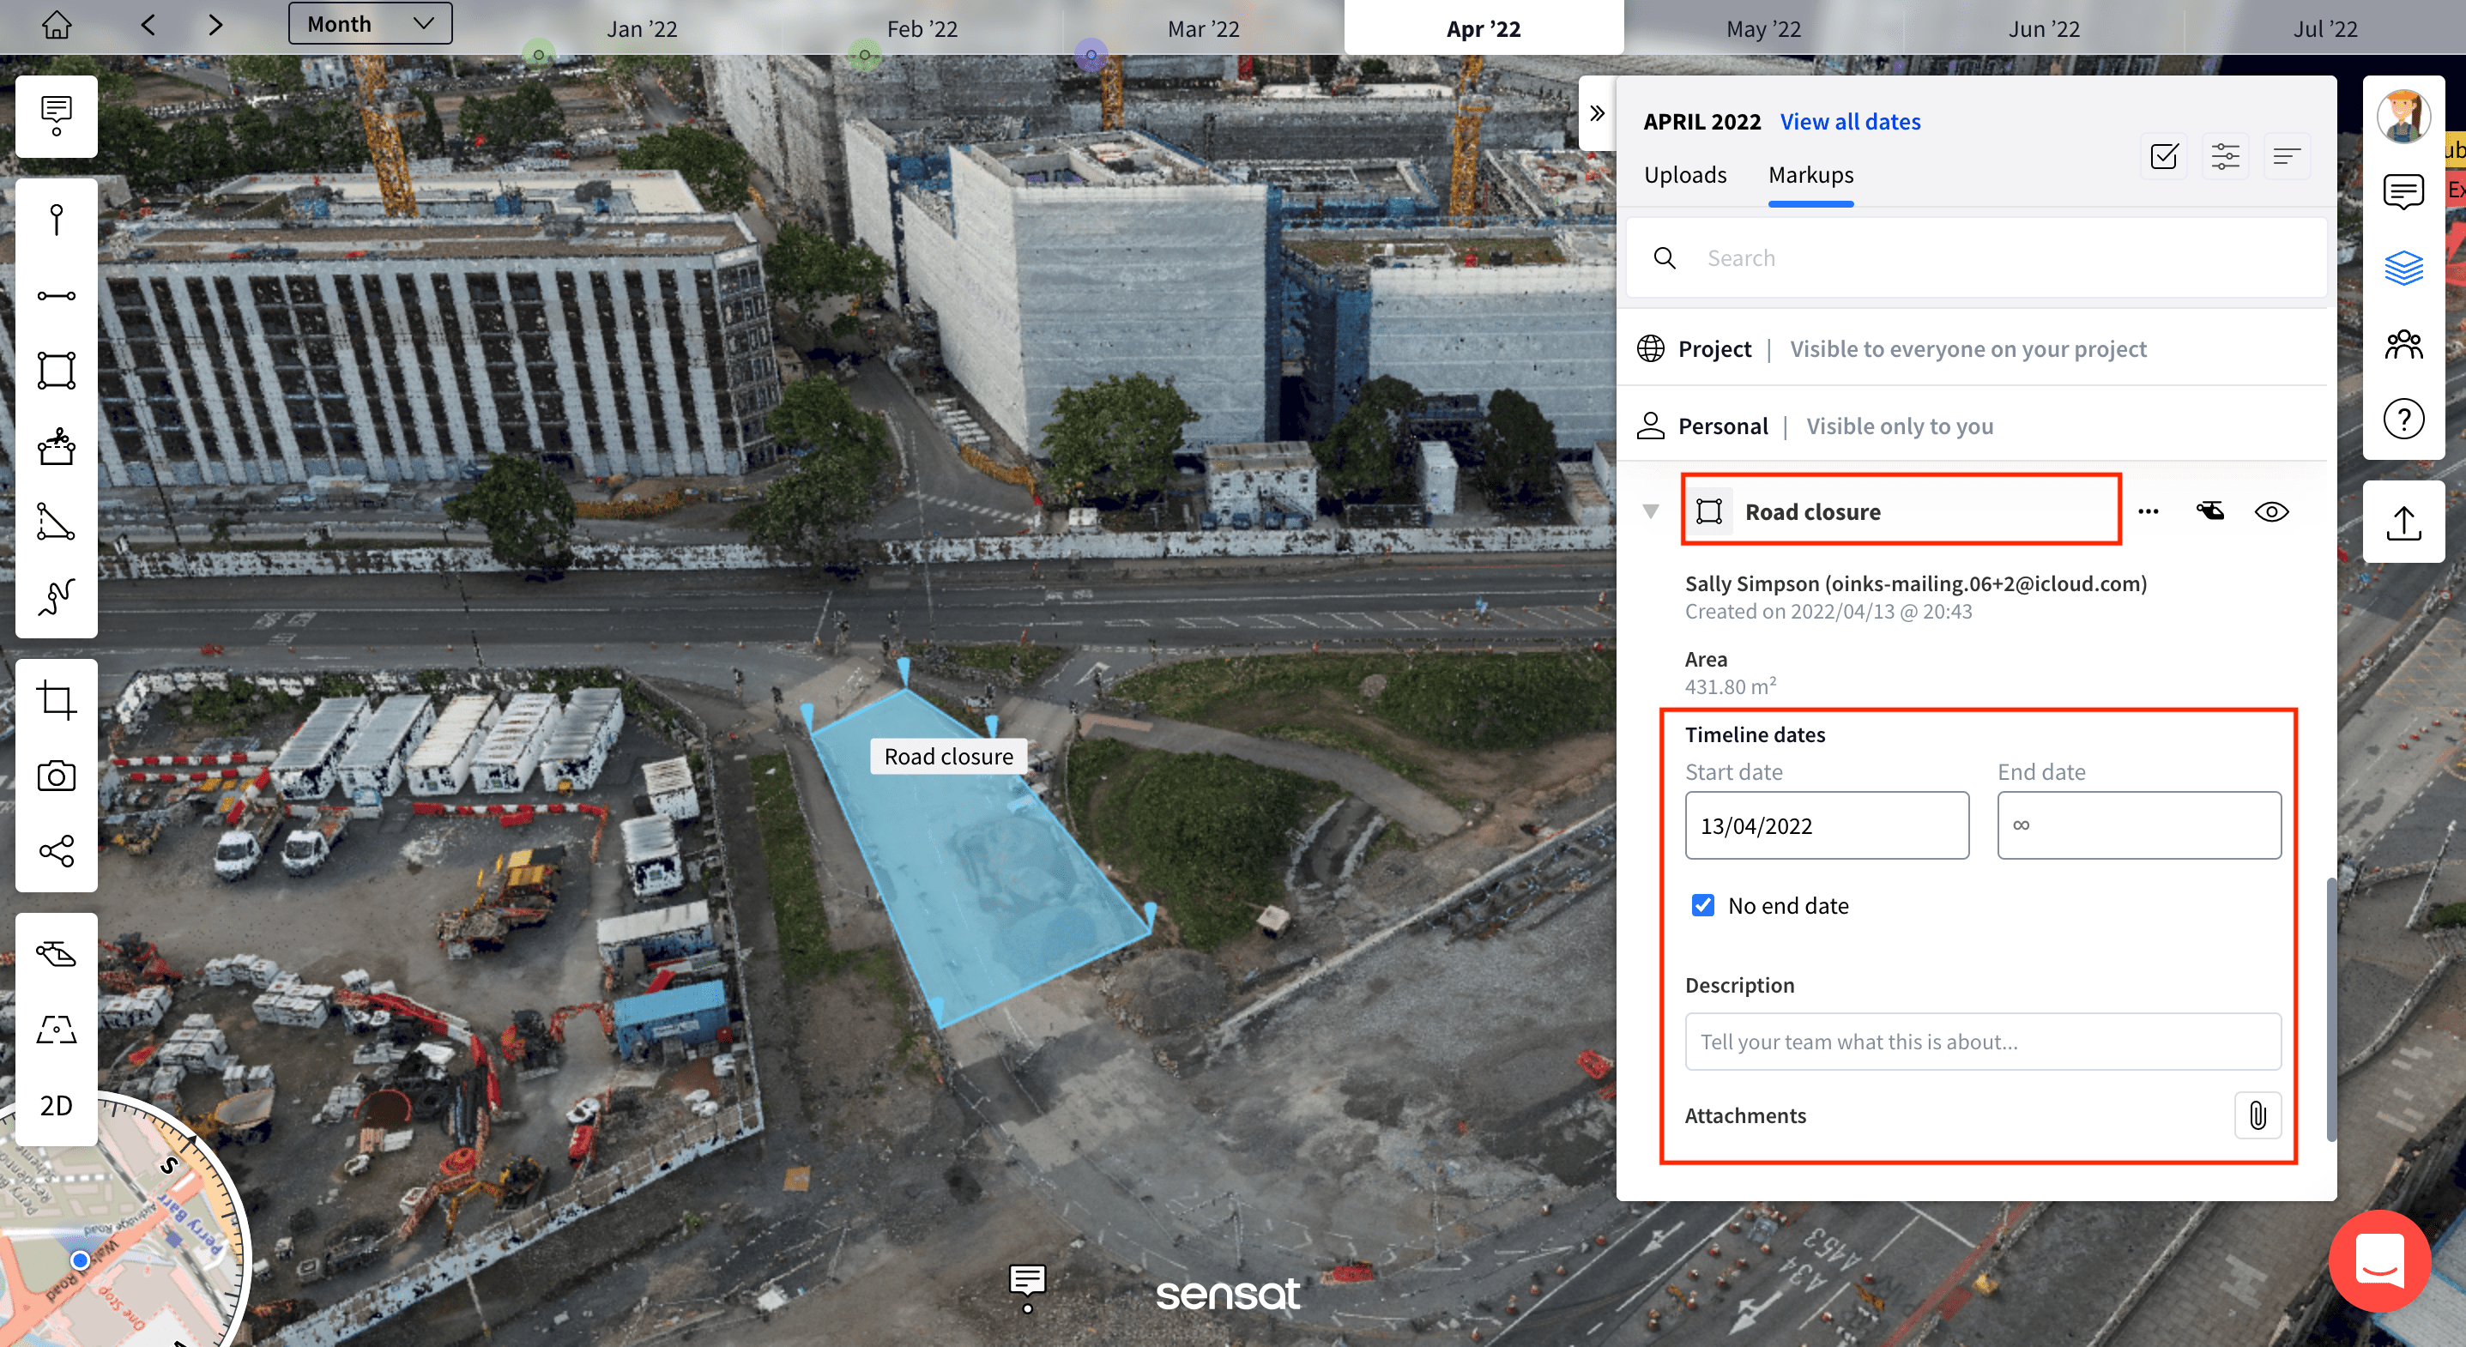This screenshot has height=1347, width=2466.
Task: Open the help question mark icon
Action: point(2403,419)
